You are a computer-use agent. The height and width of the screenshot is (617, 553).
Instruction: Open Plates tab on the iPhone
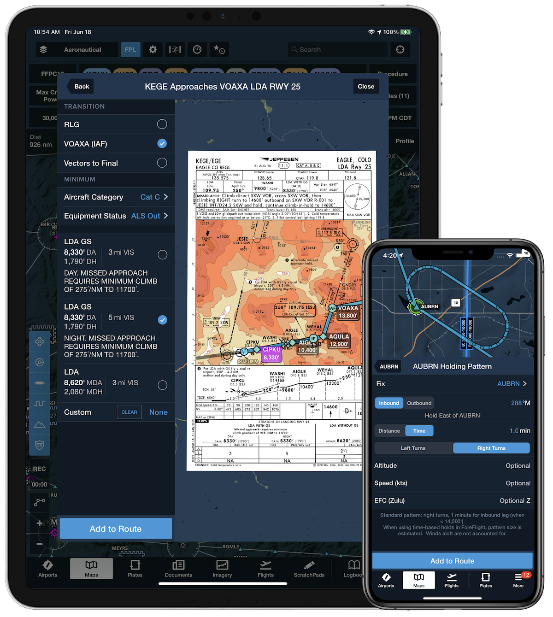(x=486, y=580)
